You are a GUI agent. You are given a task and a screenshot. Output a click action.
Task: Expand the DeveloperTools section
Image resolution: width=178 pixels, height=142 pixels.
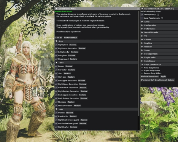pyautogui.click(x=159, y=54)
